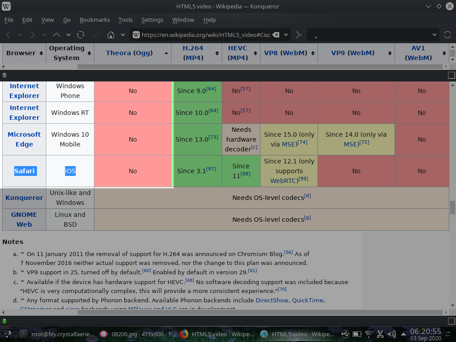The image size is (456, 342).
Task: Click Go arrow next to URL bar
Action: point(299,35)
